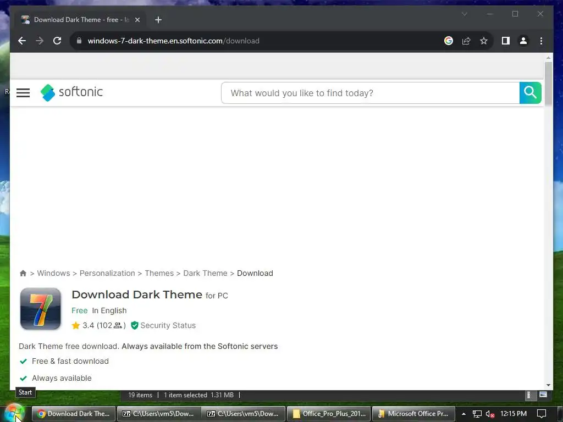This screenshot has width=563, height=422.
Task: Switch to the Office_Pro_Plus_201... folder taskbar button
Action: [x=329, y=414]
